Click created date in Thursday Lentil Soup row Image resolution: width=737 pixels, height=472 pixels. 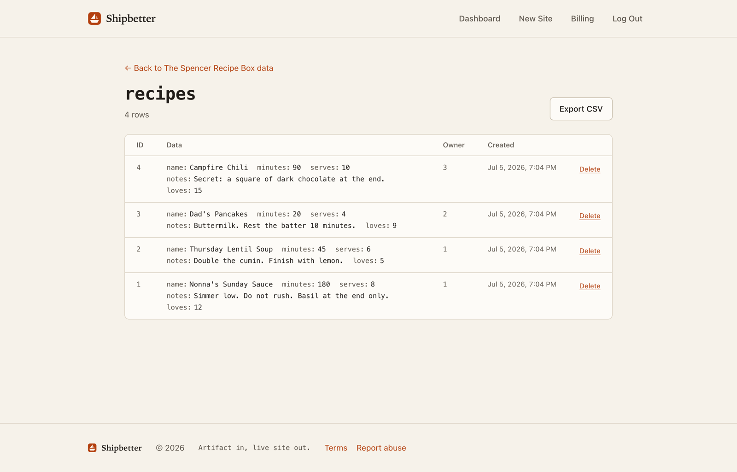(522, 249)
